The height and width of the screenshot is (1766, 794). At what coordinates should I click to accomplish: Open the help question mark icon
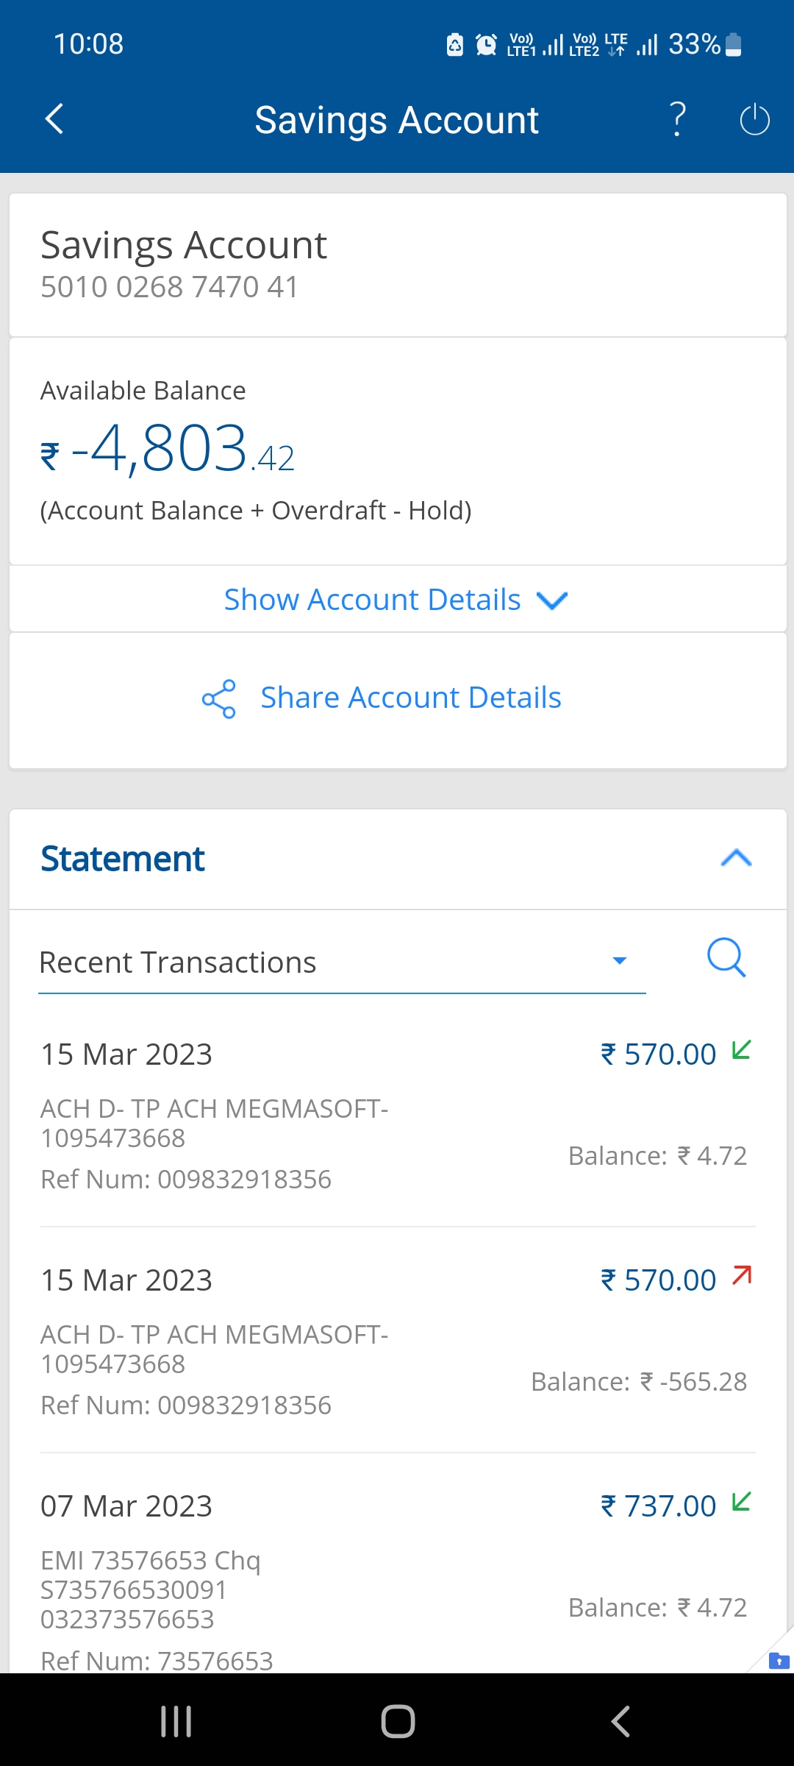click(x=677, y=119)
